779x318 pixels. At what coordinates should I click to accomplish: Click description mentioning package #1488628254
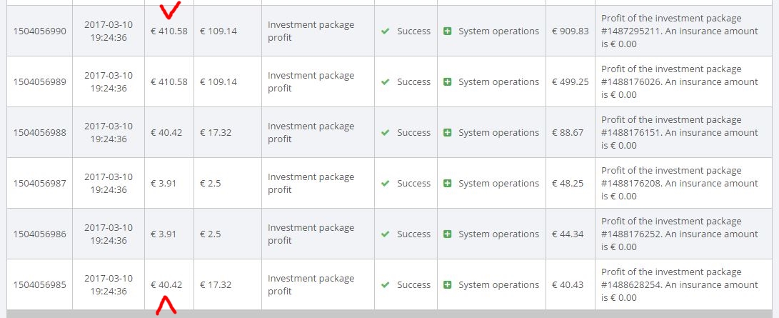point(679,285)
